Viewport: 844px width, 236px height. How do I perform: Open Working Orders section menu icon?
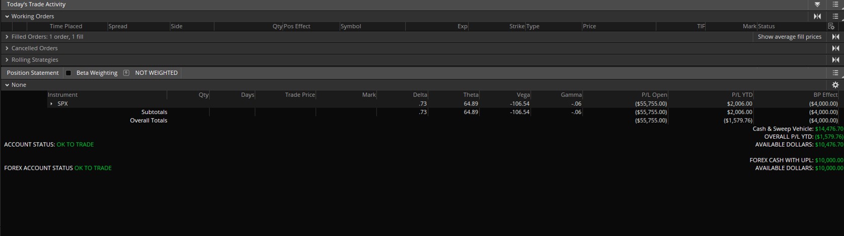835,16
